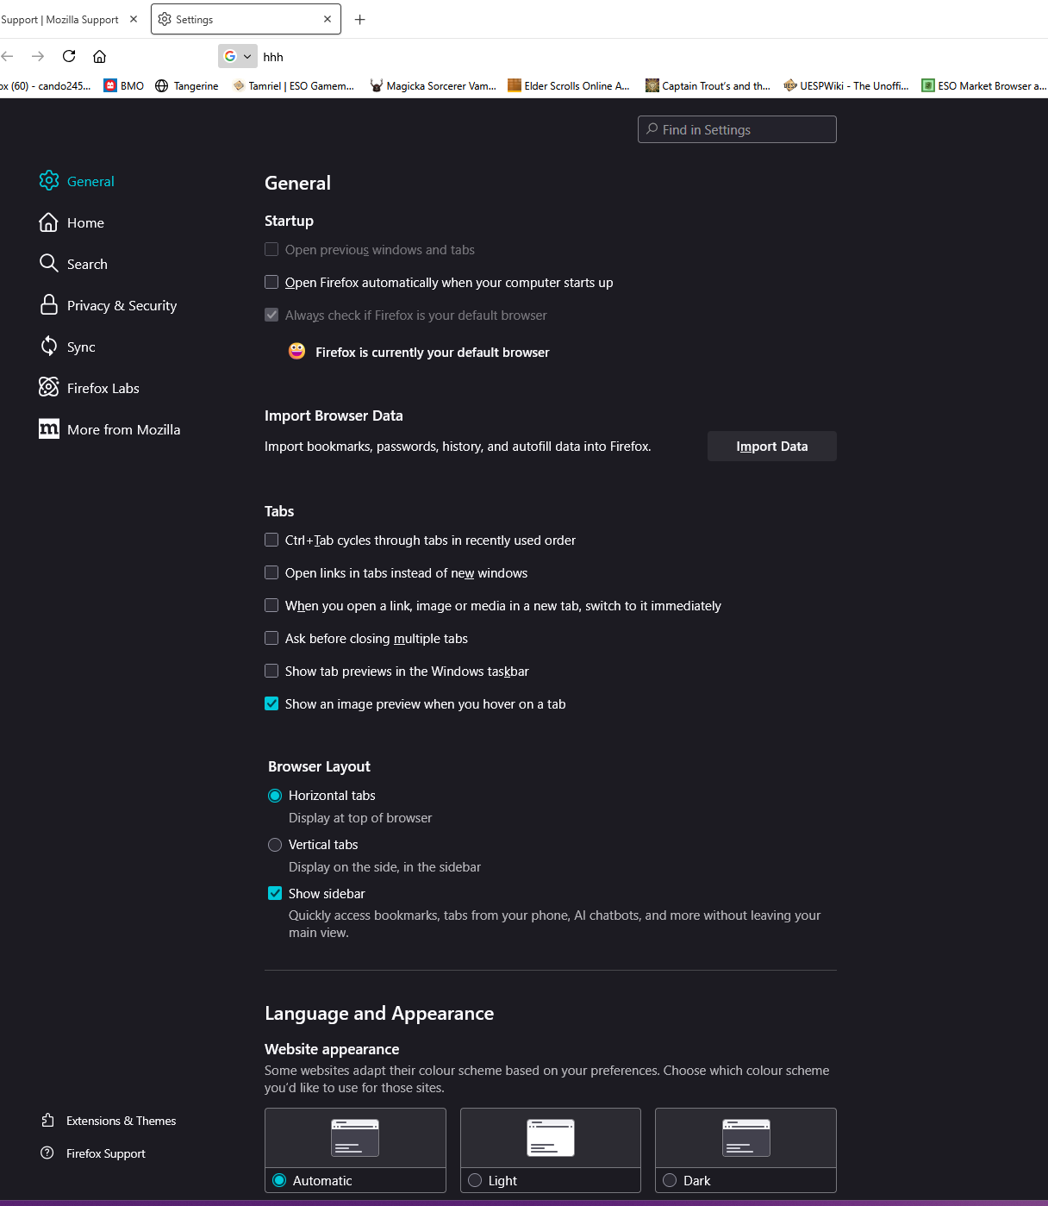The width and height of the screenshot is (1048, 1206).
Task: Enable Ask before closing multiple tabs
Action: (271, 638)
